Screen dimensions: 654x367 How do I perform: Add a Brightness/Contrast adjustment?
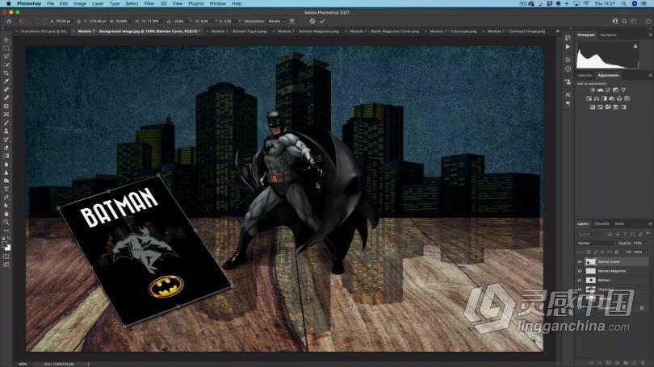[593, 90]
